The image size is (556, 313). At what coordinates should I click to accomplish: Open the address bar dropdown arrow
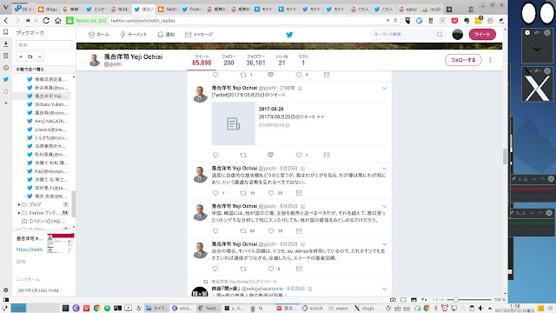click(x=387, y=21)
